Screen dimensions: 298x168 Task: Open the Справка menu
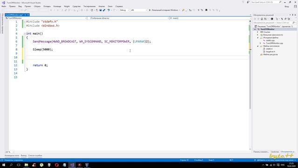click(x=119, y=6)
